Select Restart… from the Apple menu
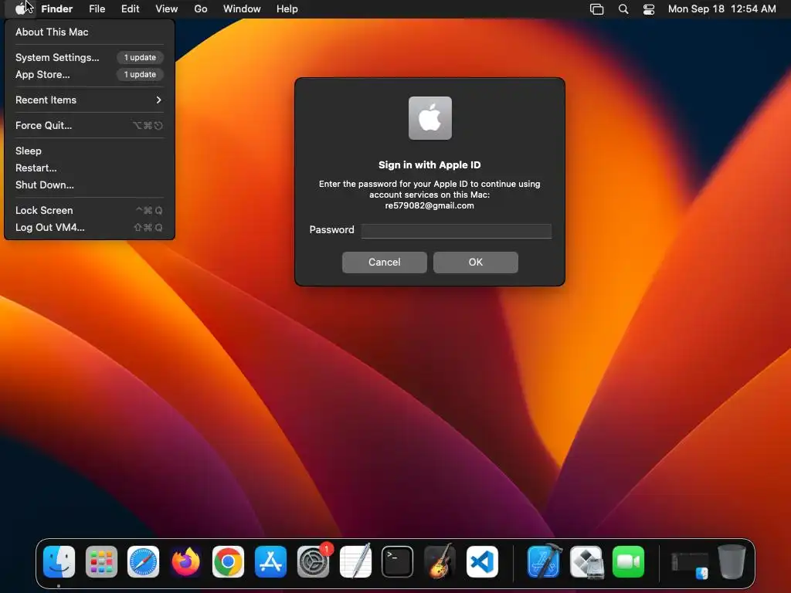The width and height of the screenshot is (791, 593). click(x=90, y=168)
